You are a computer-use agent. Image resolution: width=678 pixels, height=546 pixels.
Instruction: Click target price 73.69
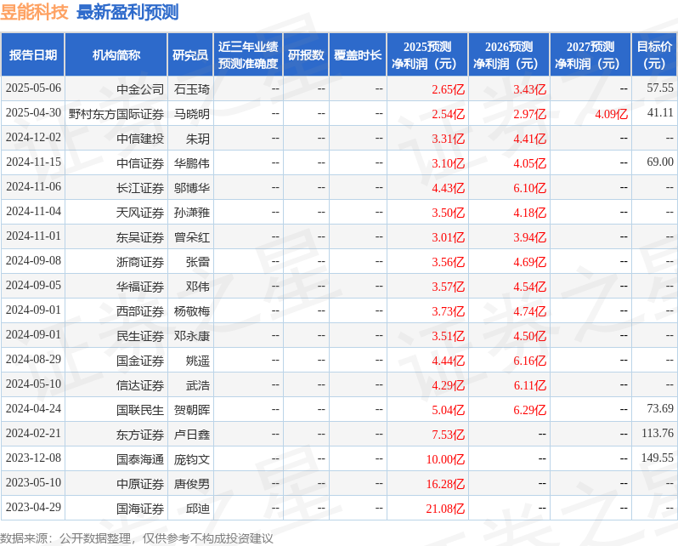coord(660,409)
